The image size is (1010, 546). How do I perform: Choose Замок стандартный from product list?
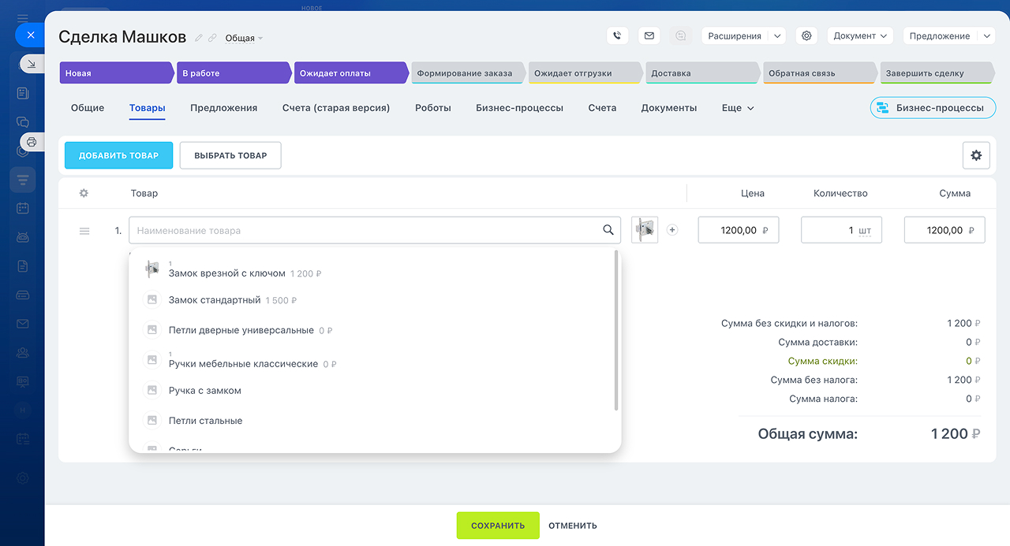click(215, 300)
